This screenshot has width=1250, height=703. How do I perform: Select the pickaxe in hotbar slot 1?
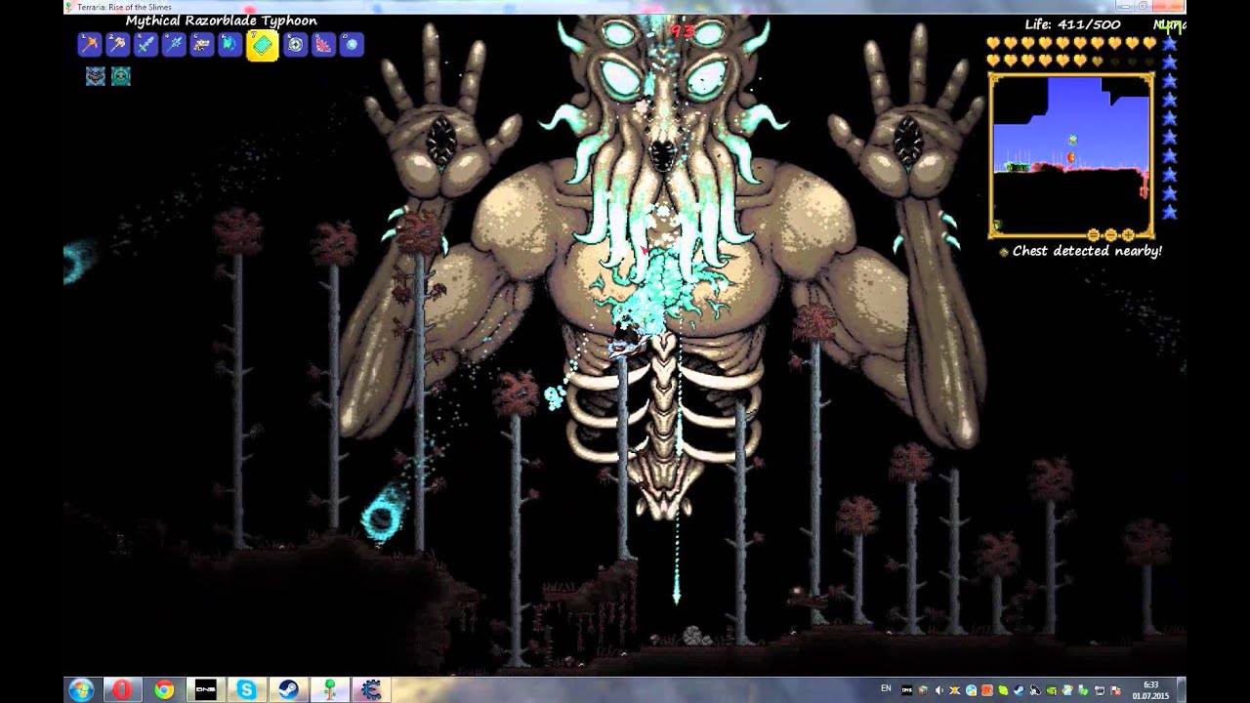point(91,44)
